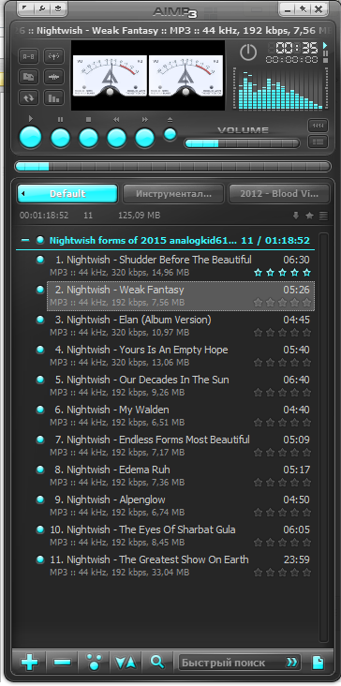Click the small arrow on Default tab
The width and height of the screenshot is (341, 686).
point(22,194)
